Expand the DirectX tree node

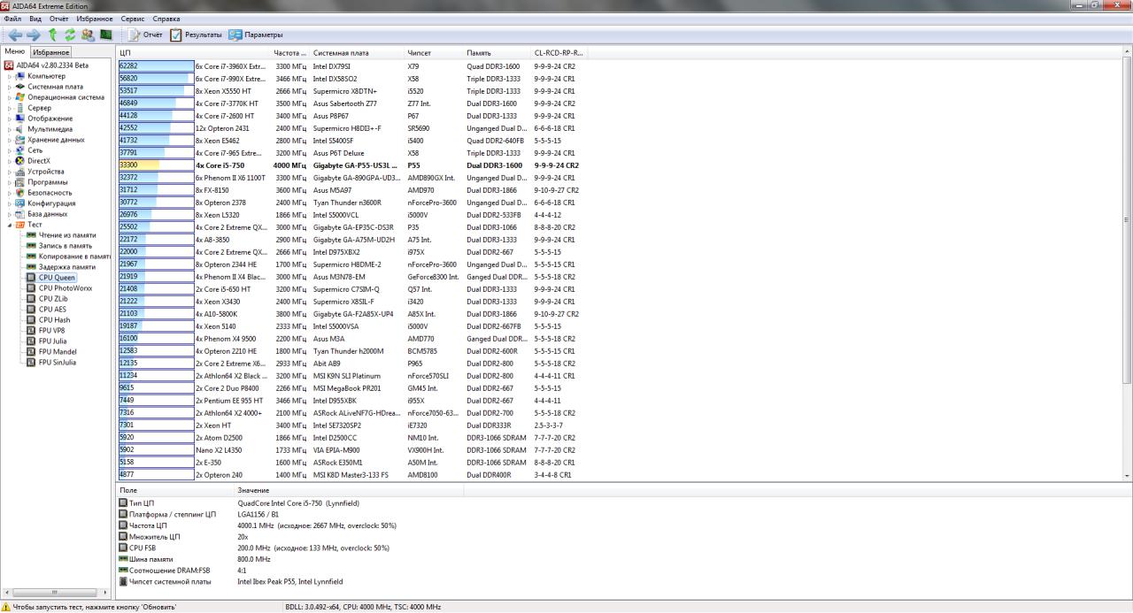[x=10, y=161]
